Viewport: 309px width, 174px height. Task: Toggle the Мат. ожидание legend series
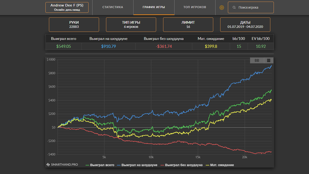pyautogui.click(x=220, y=165)
